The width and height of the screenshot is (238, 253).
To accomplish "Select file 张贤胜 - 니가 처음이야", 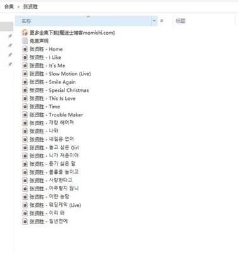I will (x=54, y=156).
